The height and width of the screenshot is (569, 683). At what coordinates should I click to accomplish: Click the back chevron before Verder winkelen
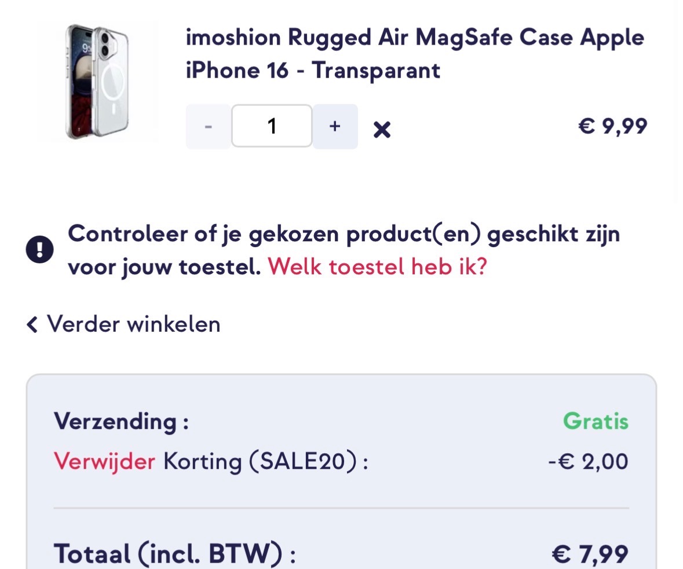[x=32, y=324]
